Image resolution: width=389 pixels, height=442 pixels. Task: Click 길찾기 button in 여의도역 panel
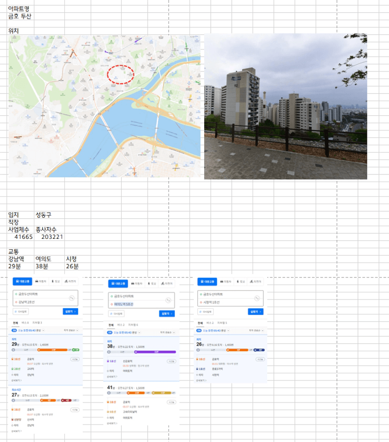(x=167, y=314)
